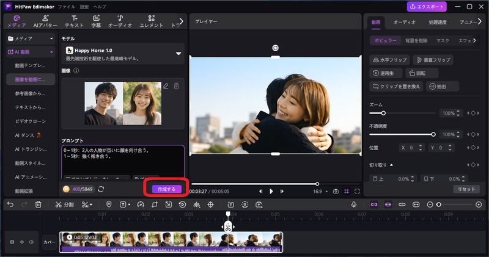Open the text tool dropdown in timeline toolbar
The height and width of the screenshot is (257, 489).
pos(129,205)
